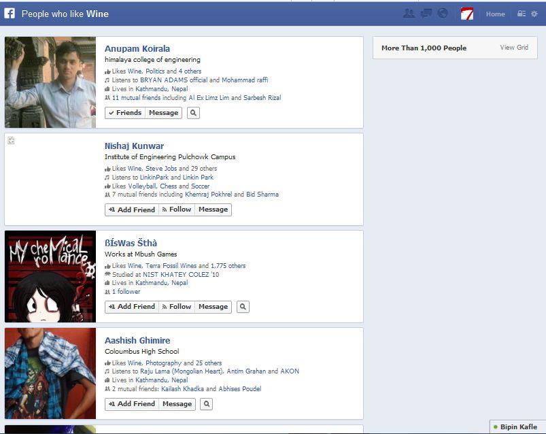Add ßÍsWas Šthà as friend
546x434 pixels.
coord(132,307)
